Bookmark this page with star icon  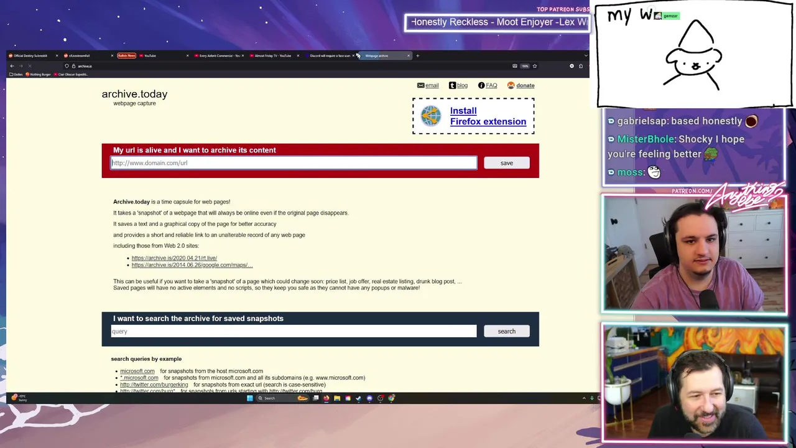(x=534, y=66)
